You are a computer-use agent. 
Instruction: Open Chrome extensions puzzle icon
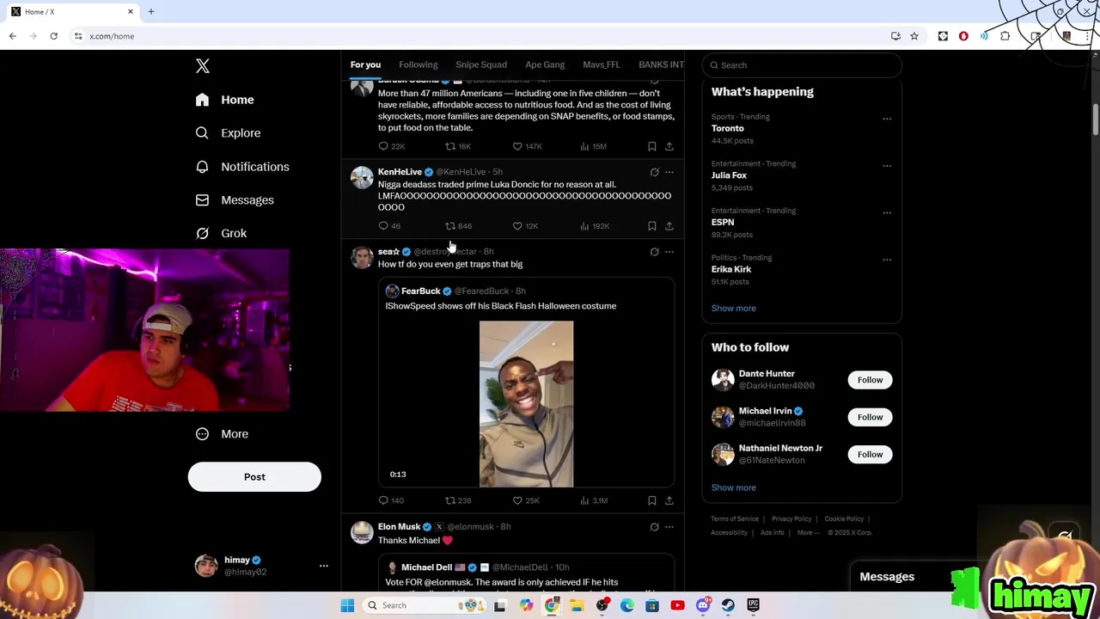click(x=1005, y=36)
